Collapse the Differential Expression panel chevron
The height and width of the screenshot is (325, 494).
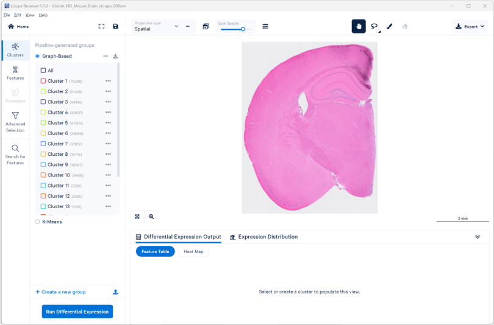(x=478, y=237)
